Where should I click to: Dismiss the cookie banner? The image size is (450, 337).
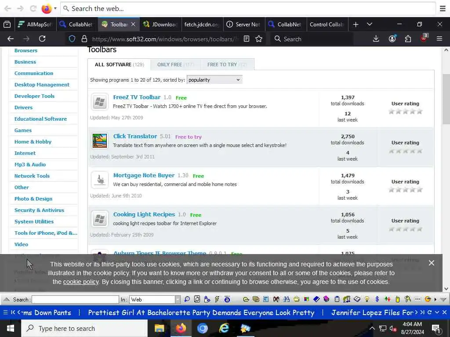pyautogui.click(x=432, y=263)
